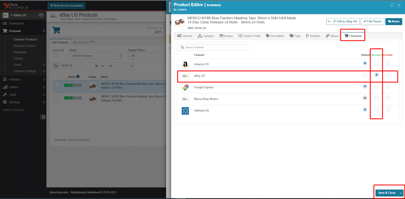Viewport: 405px width, 199px height.
Task: Focus the Search Channel field
Action: [x=214, y=48]
